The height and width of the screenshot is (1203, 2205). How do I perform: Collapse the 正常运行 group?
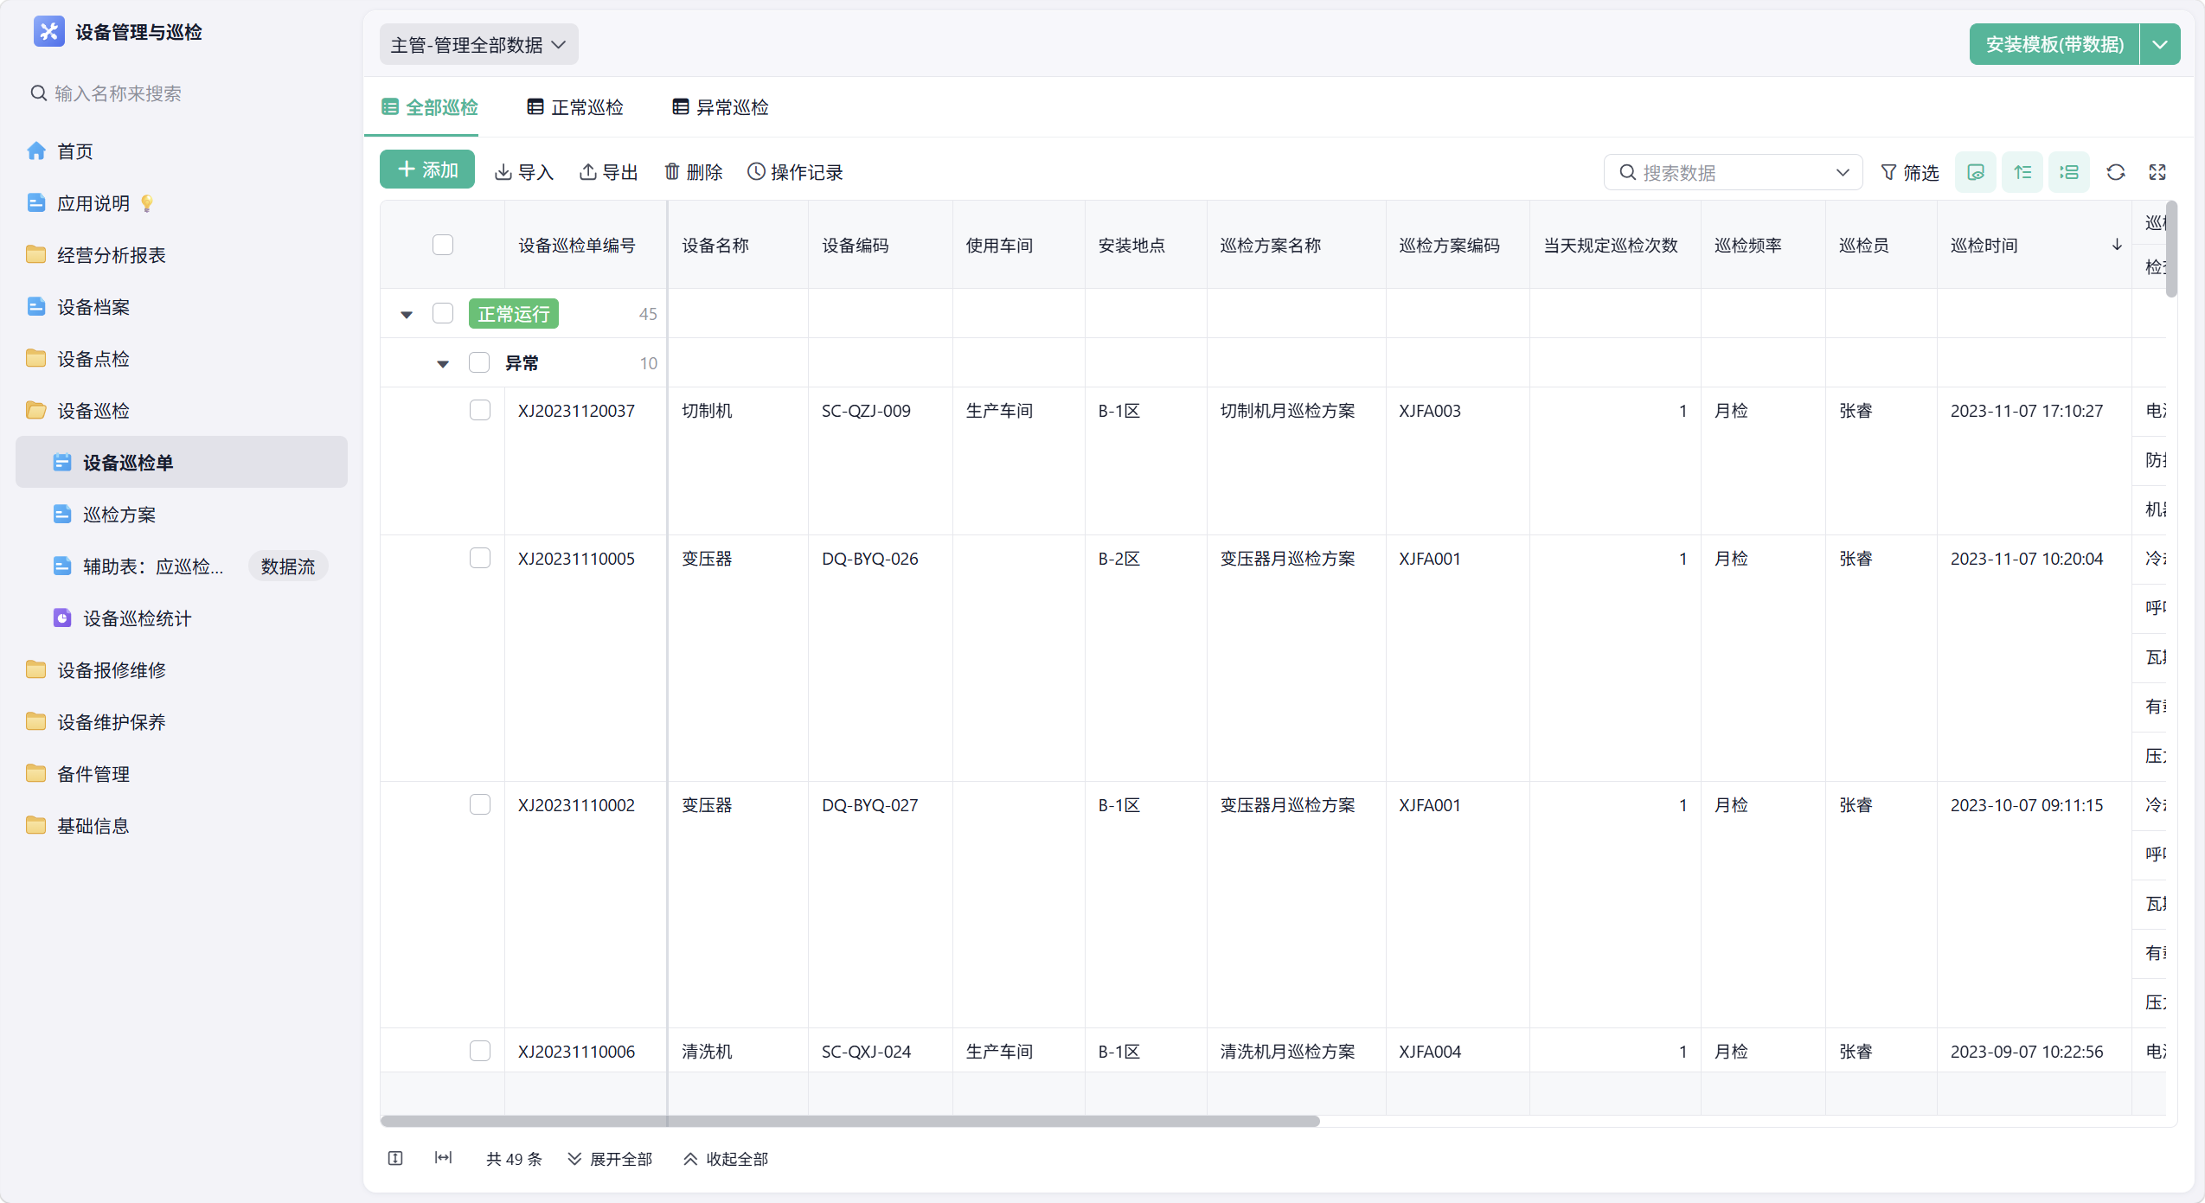407,315
